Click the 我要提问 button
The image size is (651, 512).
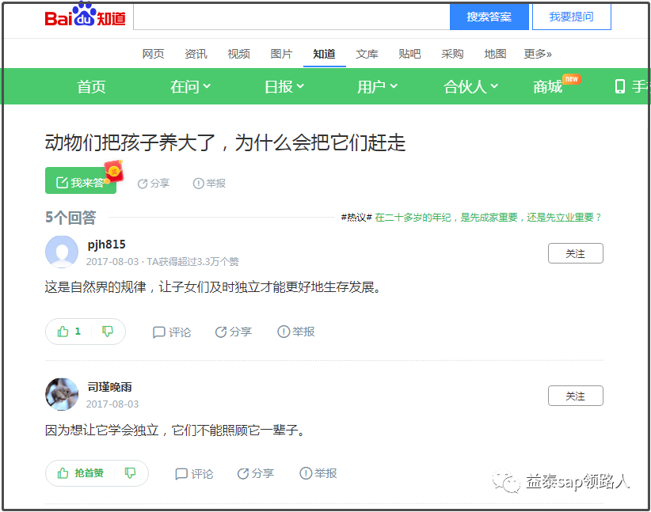click(571, 17)
